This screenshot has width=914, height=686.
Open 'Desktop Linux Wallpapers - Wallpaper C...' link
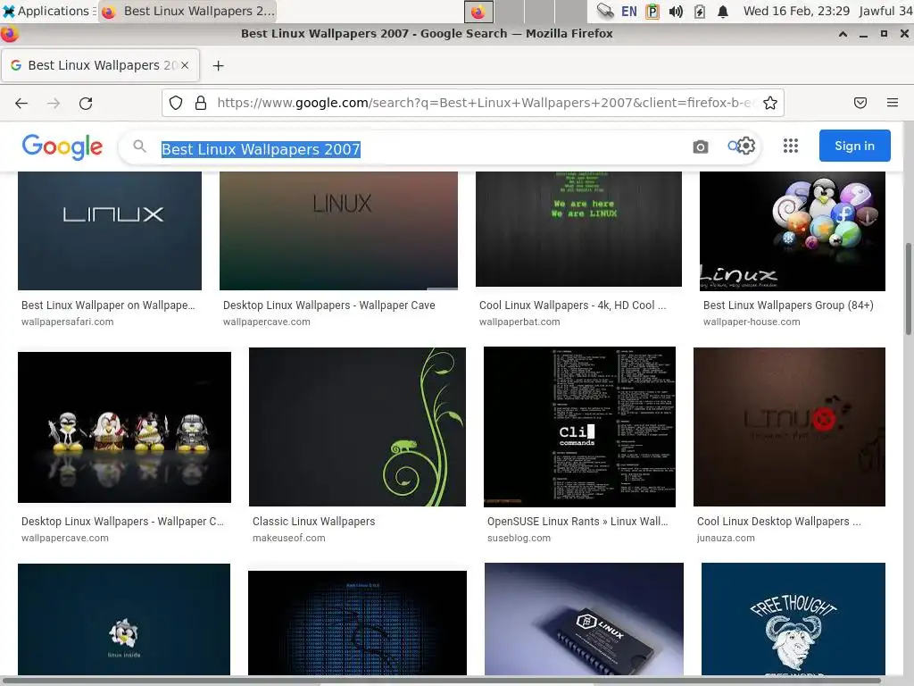pos(122,522)
